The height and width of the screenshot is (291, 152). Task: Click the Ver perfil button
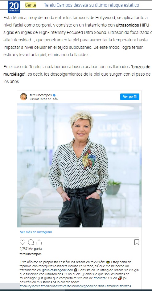click(130, 97)
